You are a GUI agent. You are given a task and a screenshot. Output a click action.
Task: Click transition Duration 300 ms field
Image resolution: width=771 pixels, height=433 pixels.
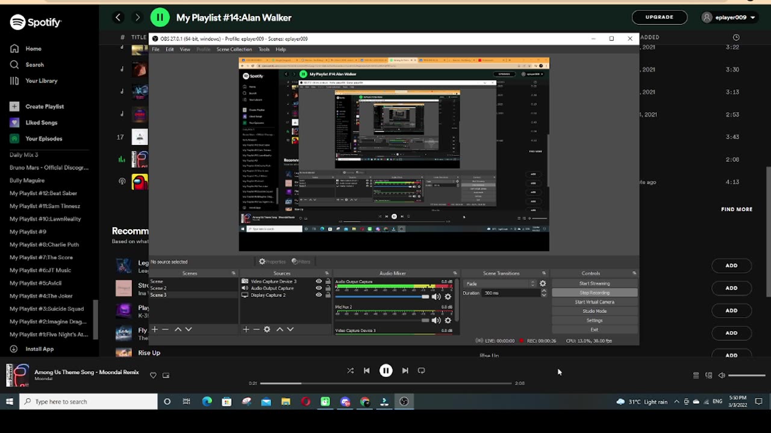(511, 293)
